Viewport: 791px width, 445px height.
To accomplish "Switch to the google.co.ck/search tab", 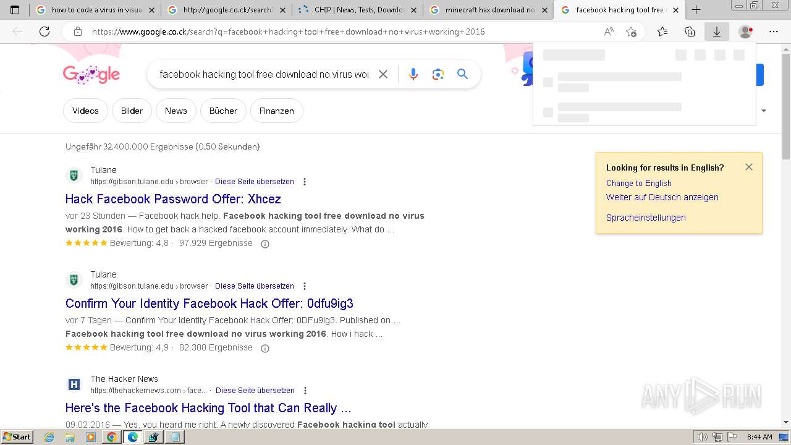I will [x=227, y=10].
